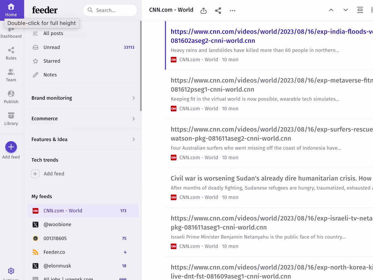Image resolution: width=373 pixels, height=280 pixels.
Task: Click the My feeds heading
Action: (42, 197)
